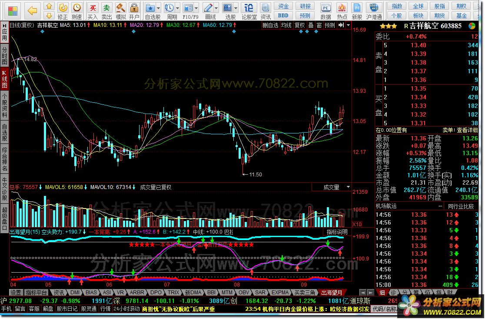Toggle 复权 price adjustment
485x319 pixels.
(x=299, y=25)
